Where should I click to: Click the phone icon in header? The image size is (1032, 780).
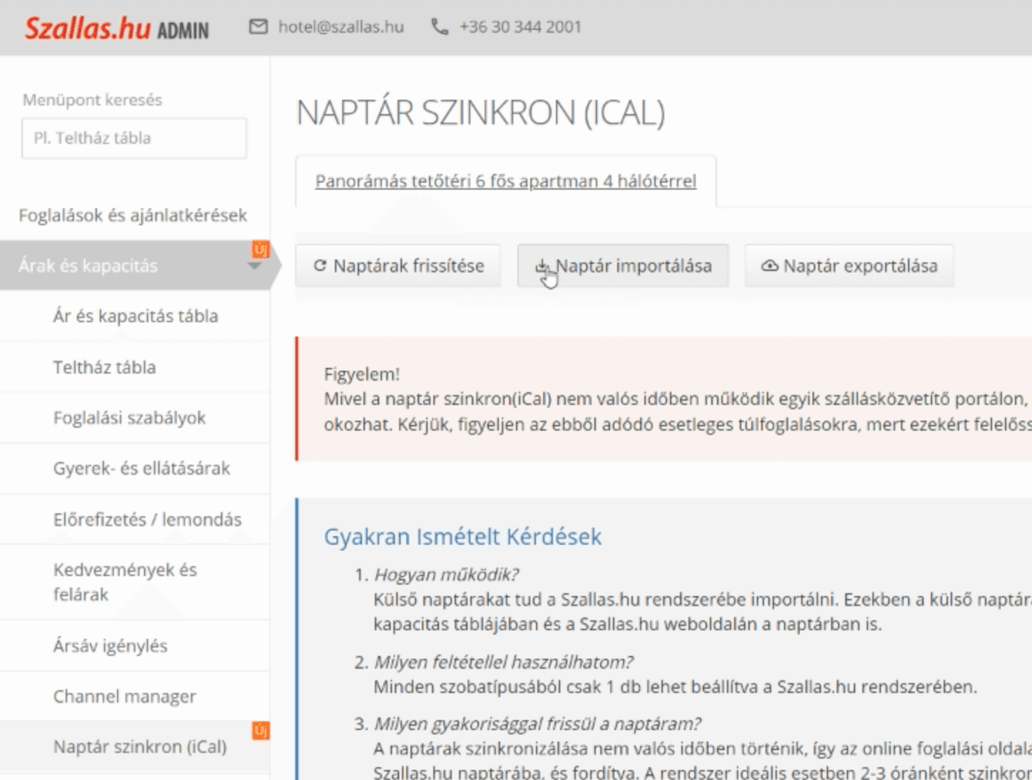point(440,27)
